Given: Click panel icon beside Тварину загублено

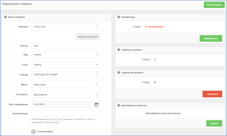Looking at the screenshot, I should pyautogui.click(x=119, y=50).
